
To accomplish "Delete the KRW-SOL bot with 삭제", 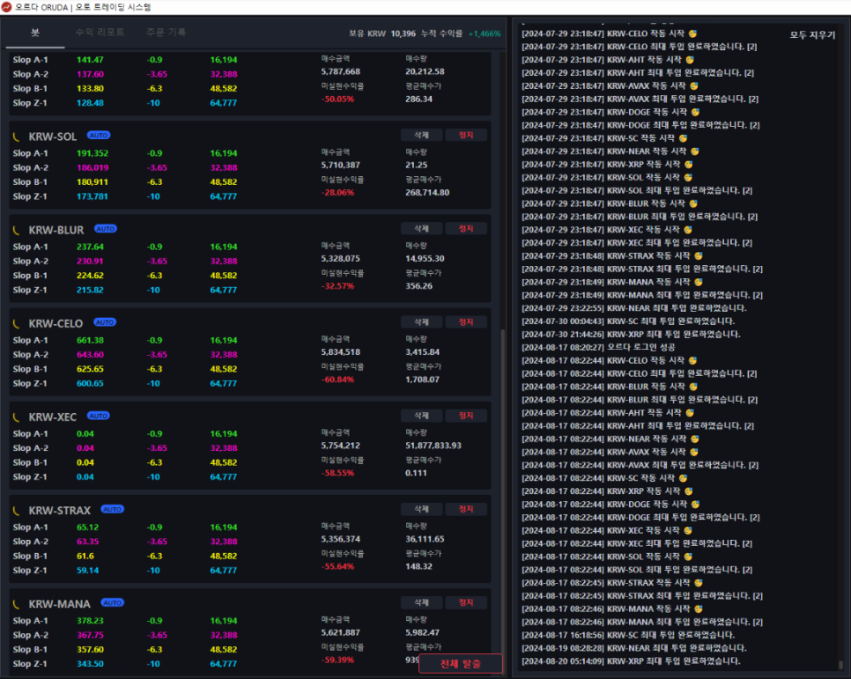I will tap(422, 135).
